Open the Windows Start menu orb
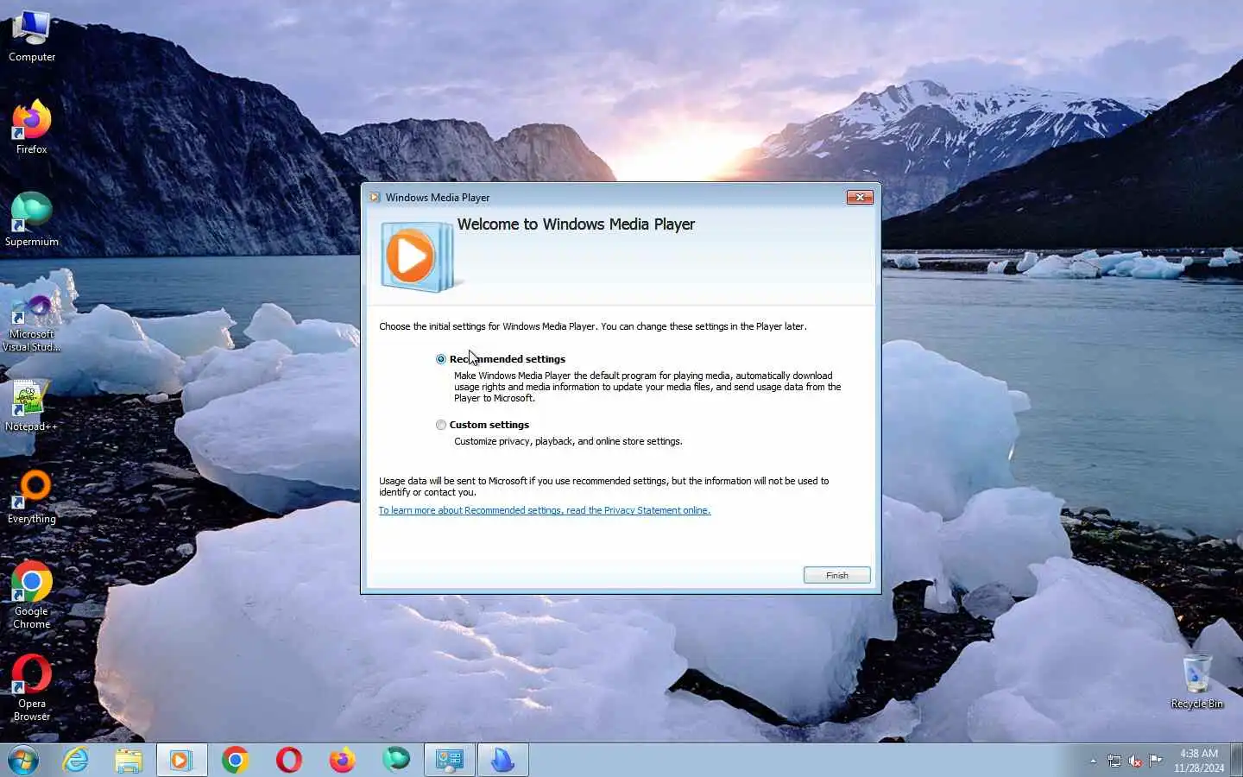 pos(23,760)
